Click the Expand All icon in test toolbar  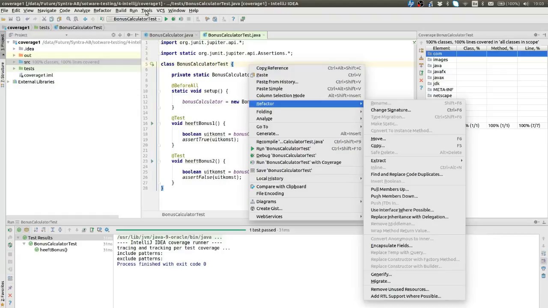(53, 230)
